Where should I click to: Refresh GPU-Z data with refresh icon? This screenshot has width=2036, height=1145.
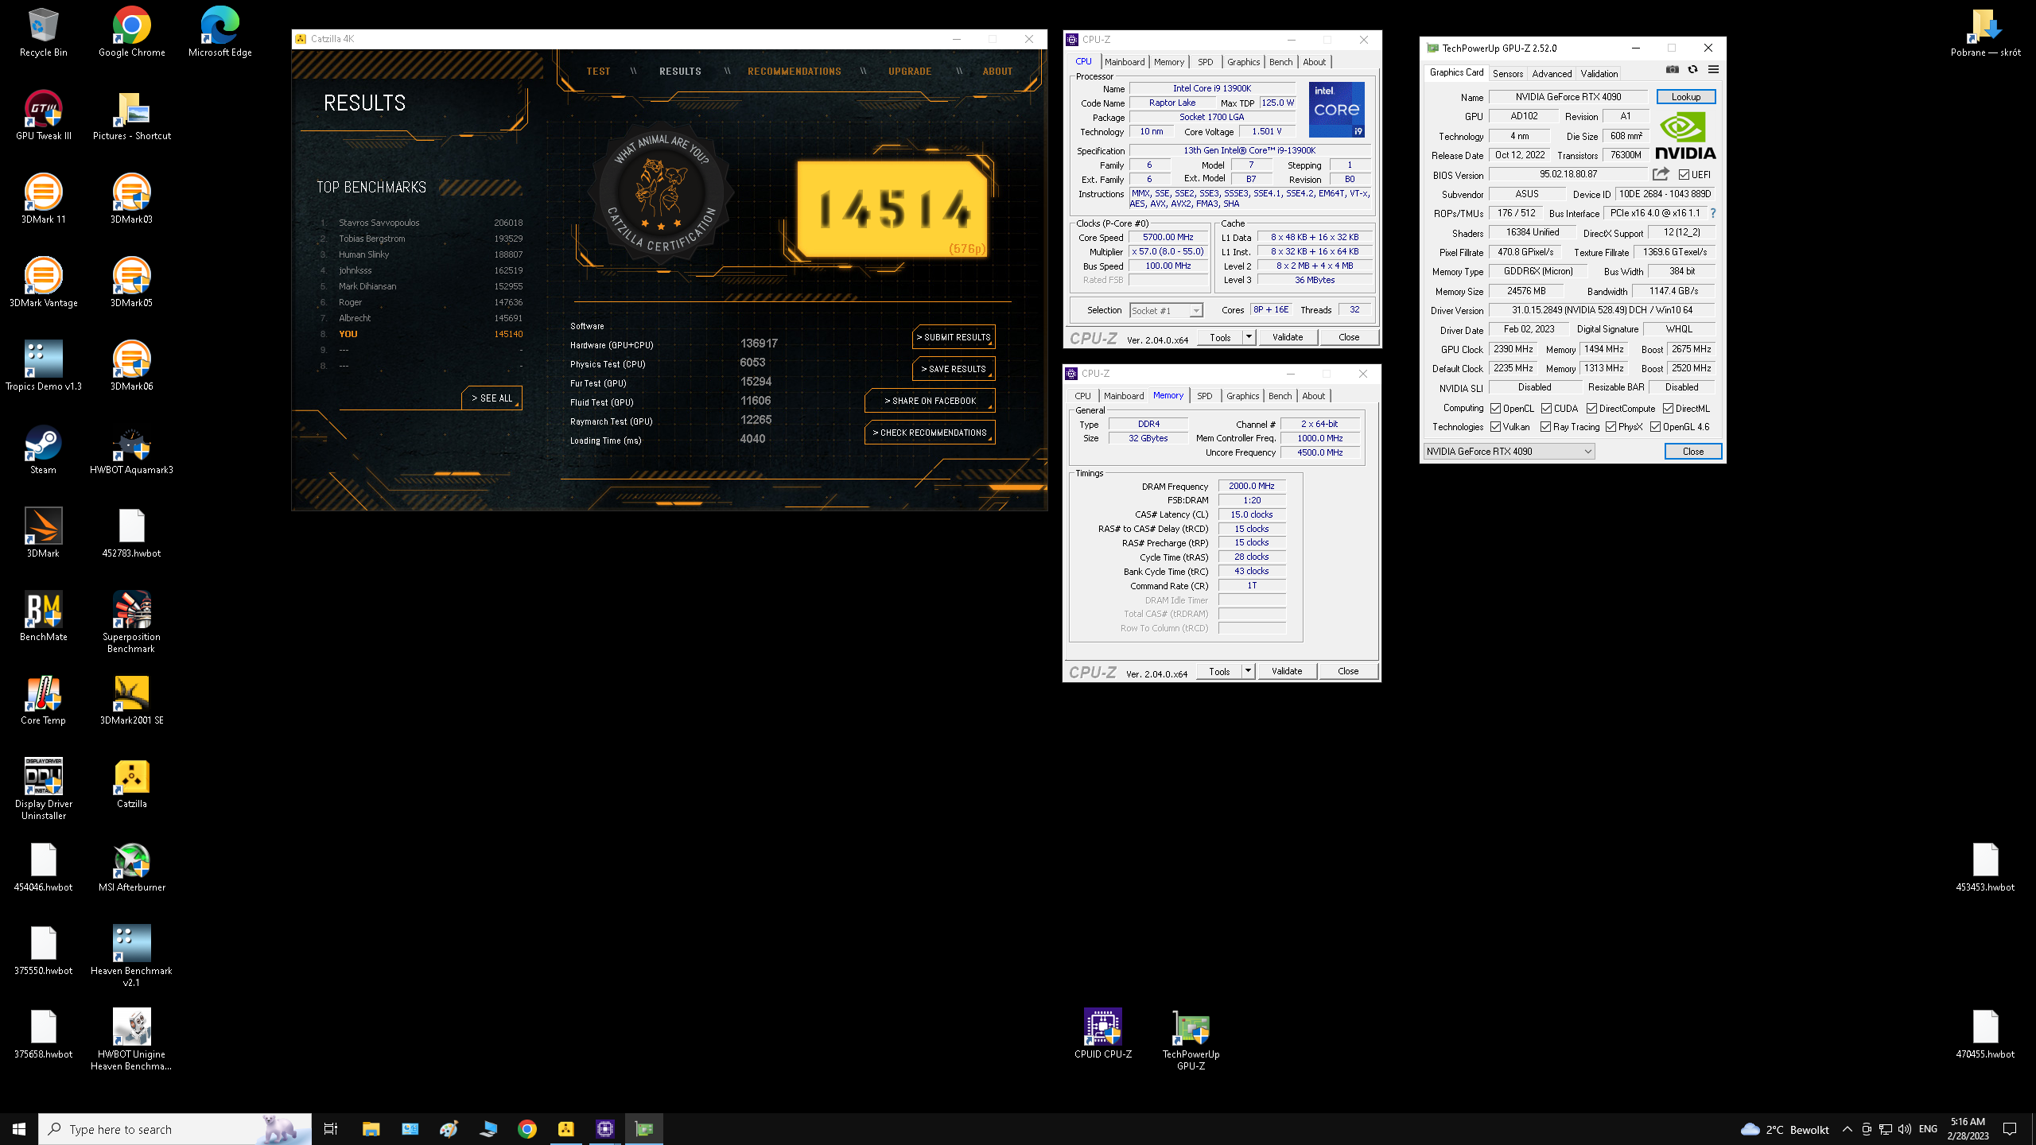[x=1692, y=70]
